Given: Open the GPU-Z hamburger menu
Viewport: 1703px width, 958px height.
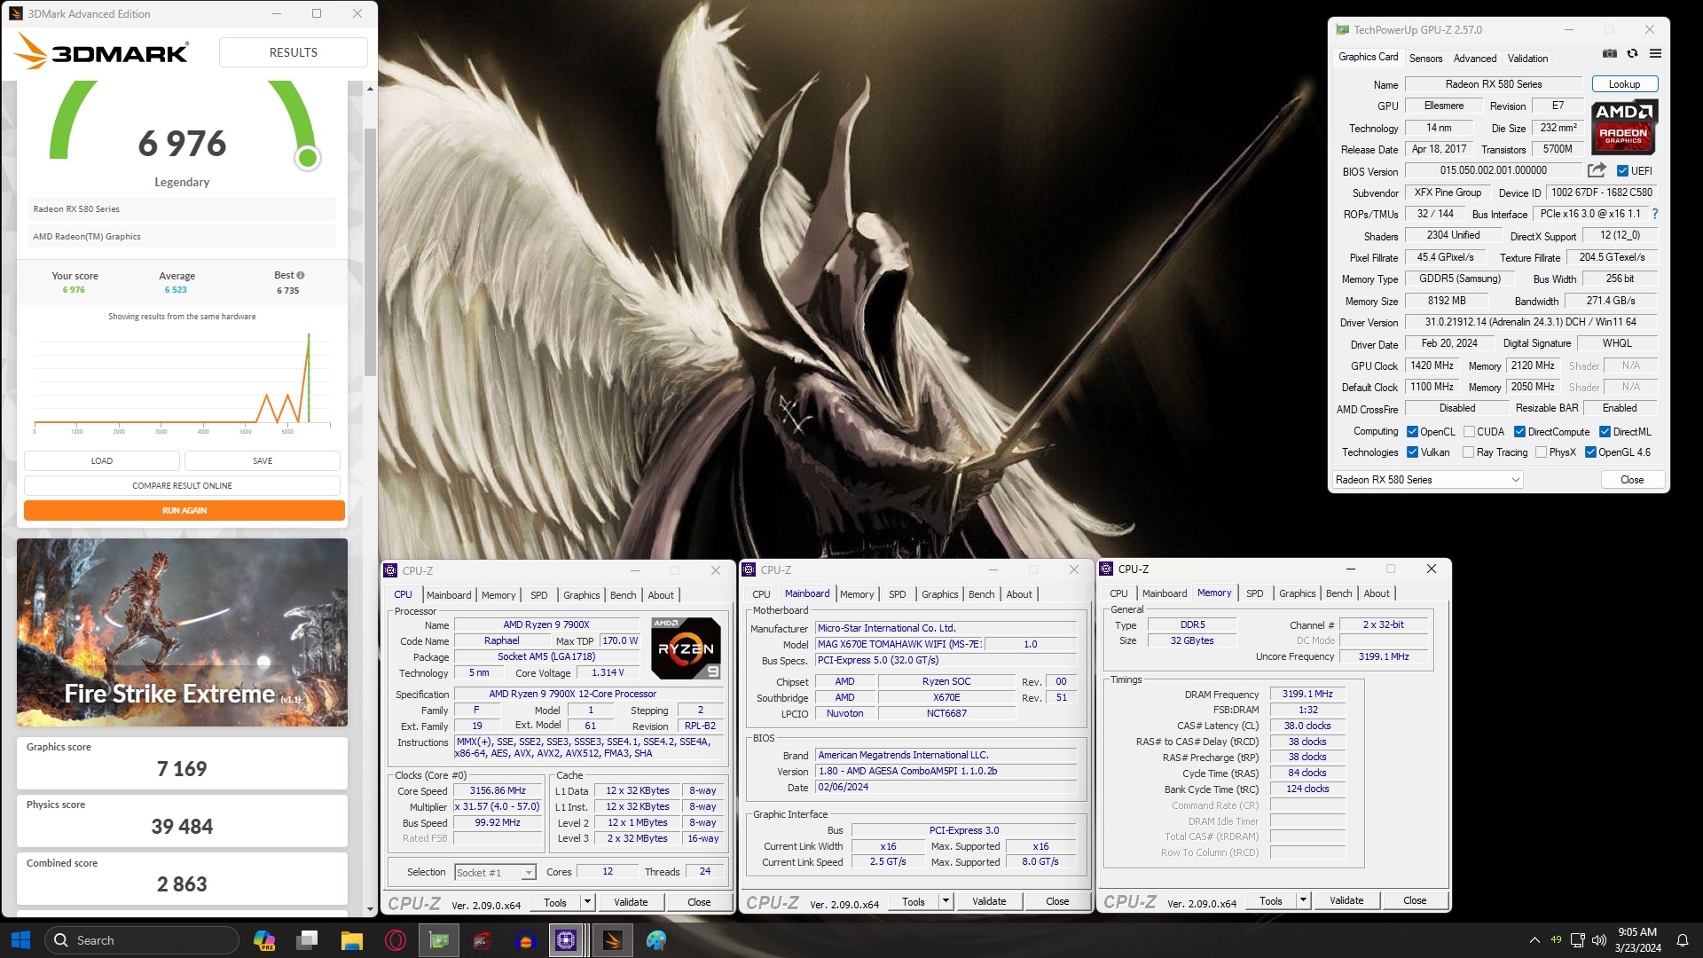Looking at the screenshot, I should (x=1655, y=53).
